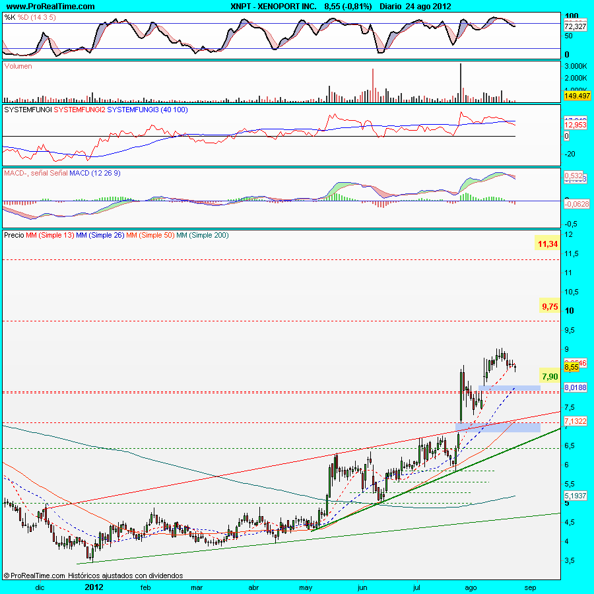Click the abr month label on time axis
Screen dimensions: 594x594
tap(253, 587)
